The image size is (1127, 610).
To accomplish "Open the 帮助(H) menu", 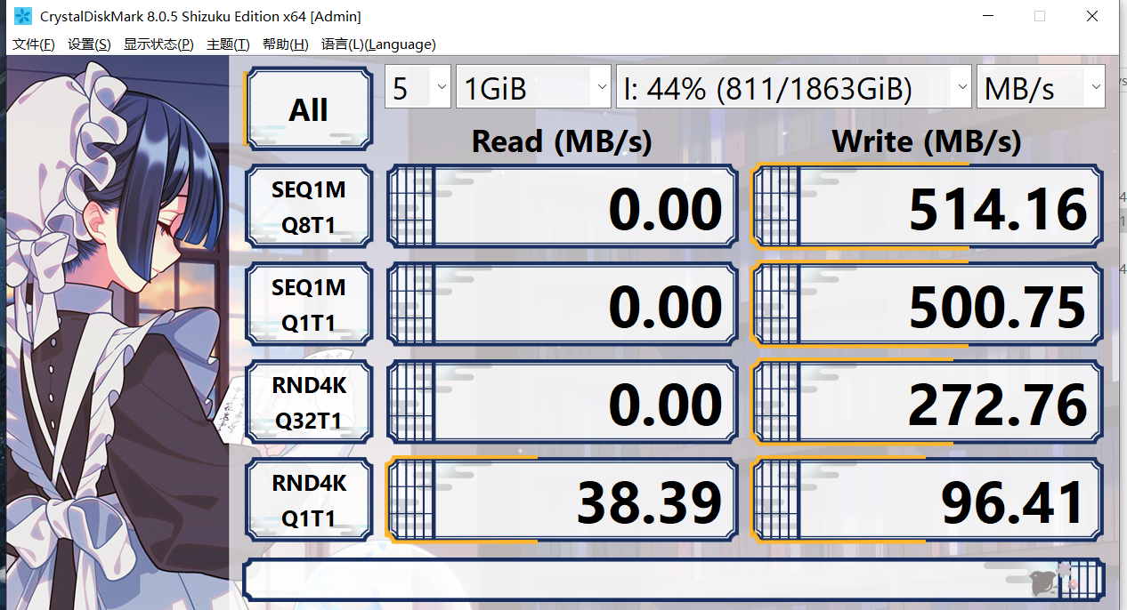I will click(286, 44).
